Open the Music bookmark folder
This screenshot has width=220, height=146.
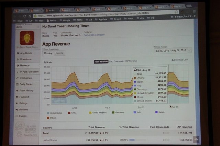(x=129, y=19)
